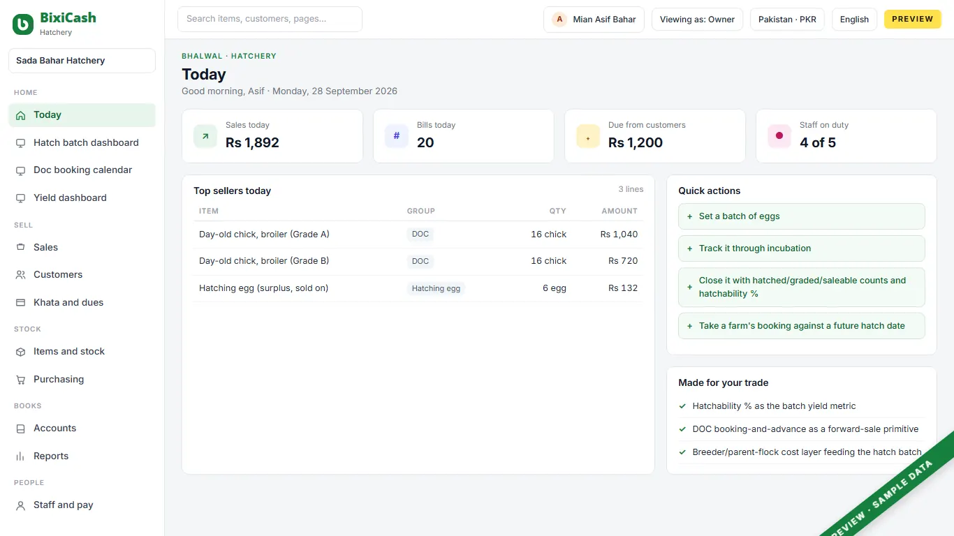Click the people icon beside Customers
The width and height of the screenshot is (954, 536).
coord(20,275)
